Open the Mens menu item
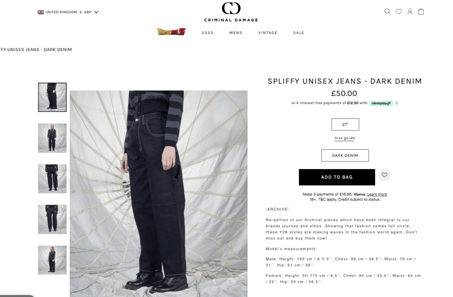 pos(236,33)
